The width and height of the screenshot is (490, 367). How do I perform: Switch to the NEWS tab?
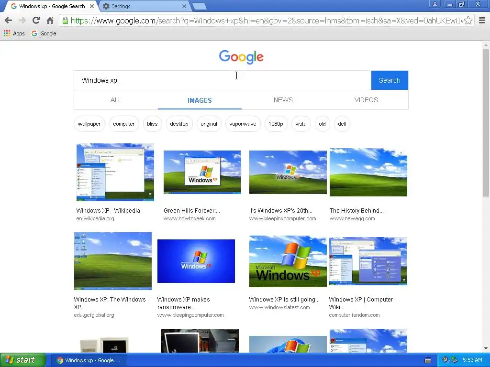click(x=283, y=100)
